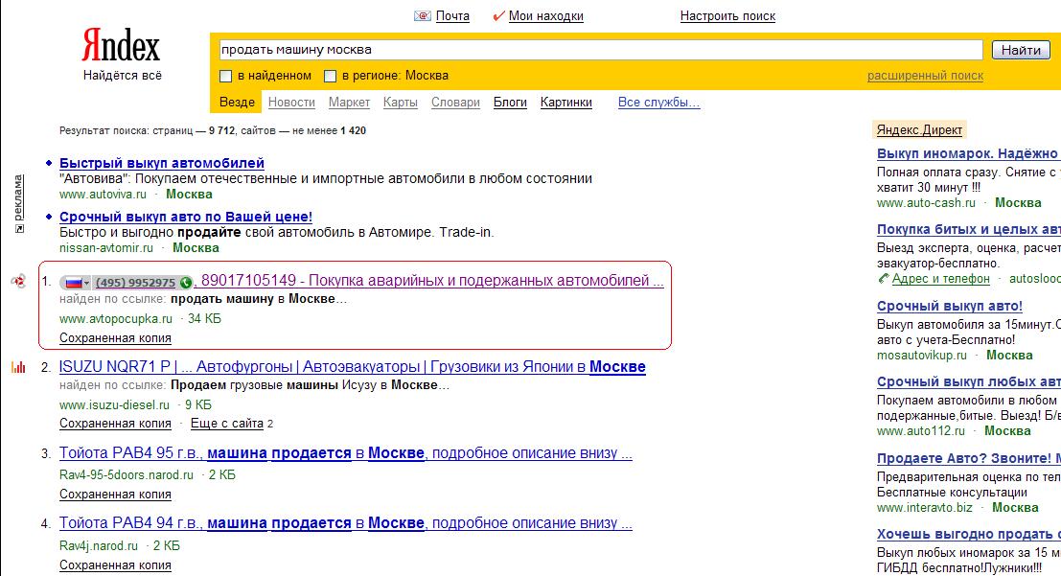Viewport: 1061px width, 576px height.
Task: Toggle the 'в найденном' checkbox
Action: click(226, 77)
